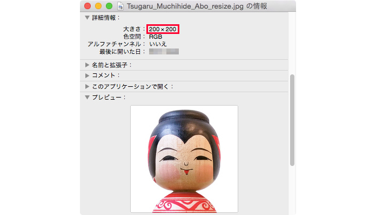This screenshot has height=215, width=376.
Task: Select the いいえ alpha channel value
Action: point(158,44)
